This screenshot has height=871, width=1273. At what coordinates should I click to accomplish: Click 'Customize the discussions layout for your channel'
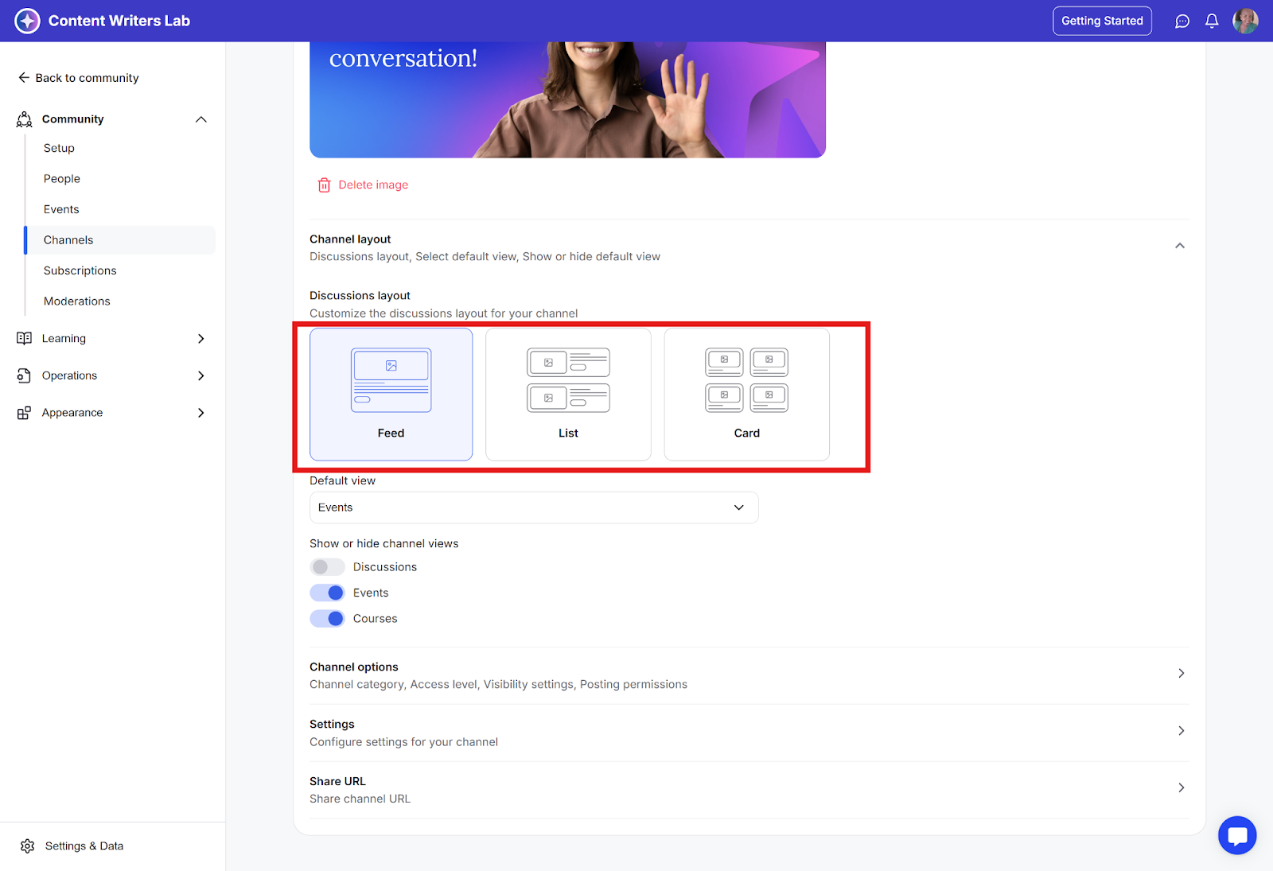444,314
